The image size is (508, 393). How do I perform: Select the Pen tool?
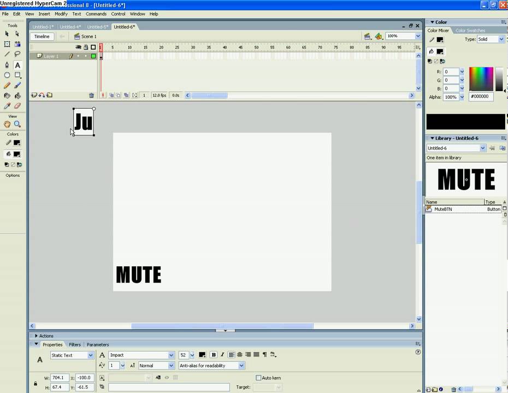7,65
